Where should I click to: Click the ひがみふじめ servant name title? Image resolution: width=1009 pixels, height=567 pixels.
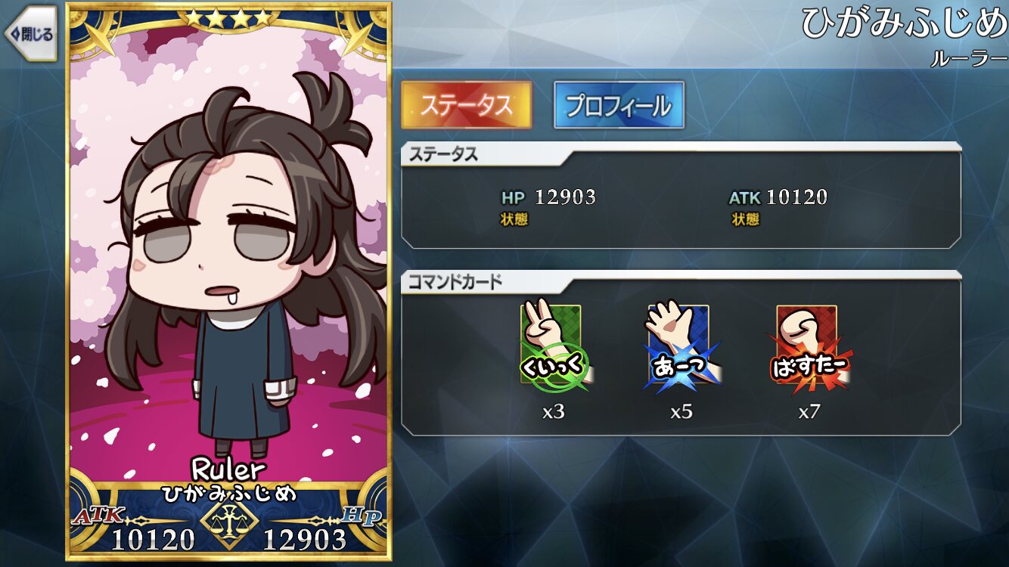(905, 24)
